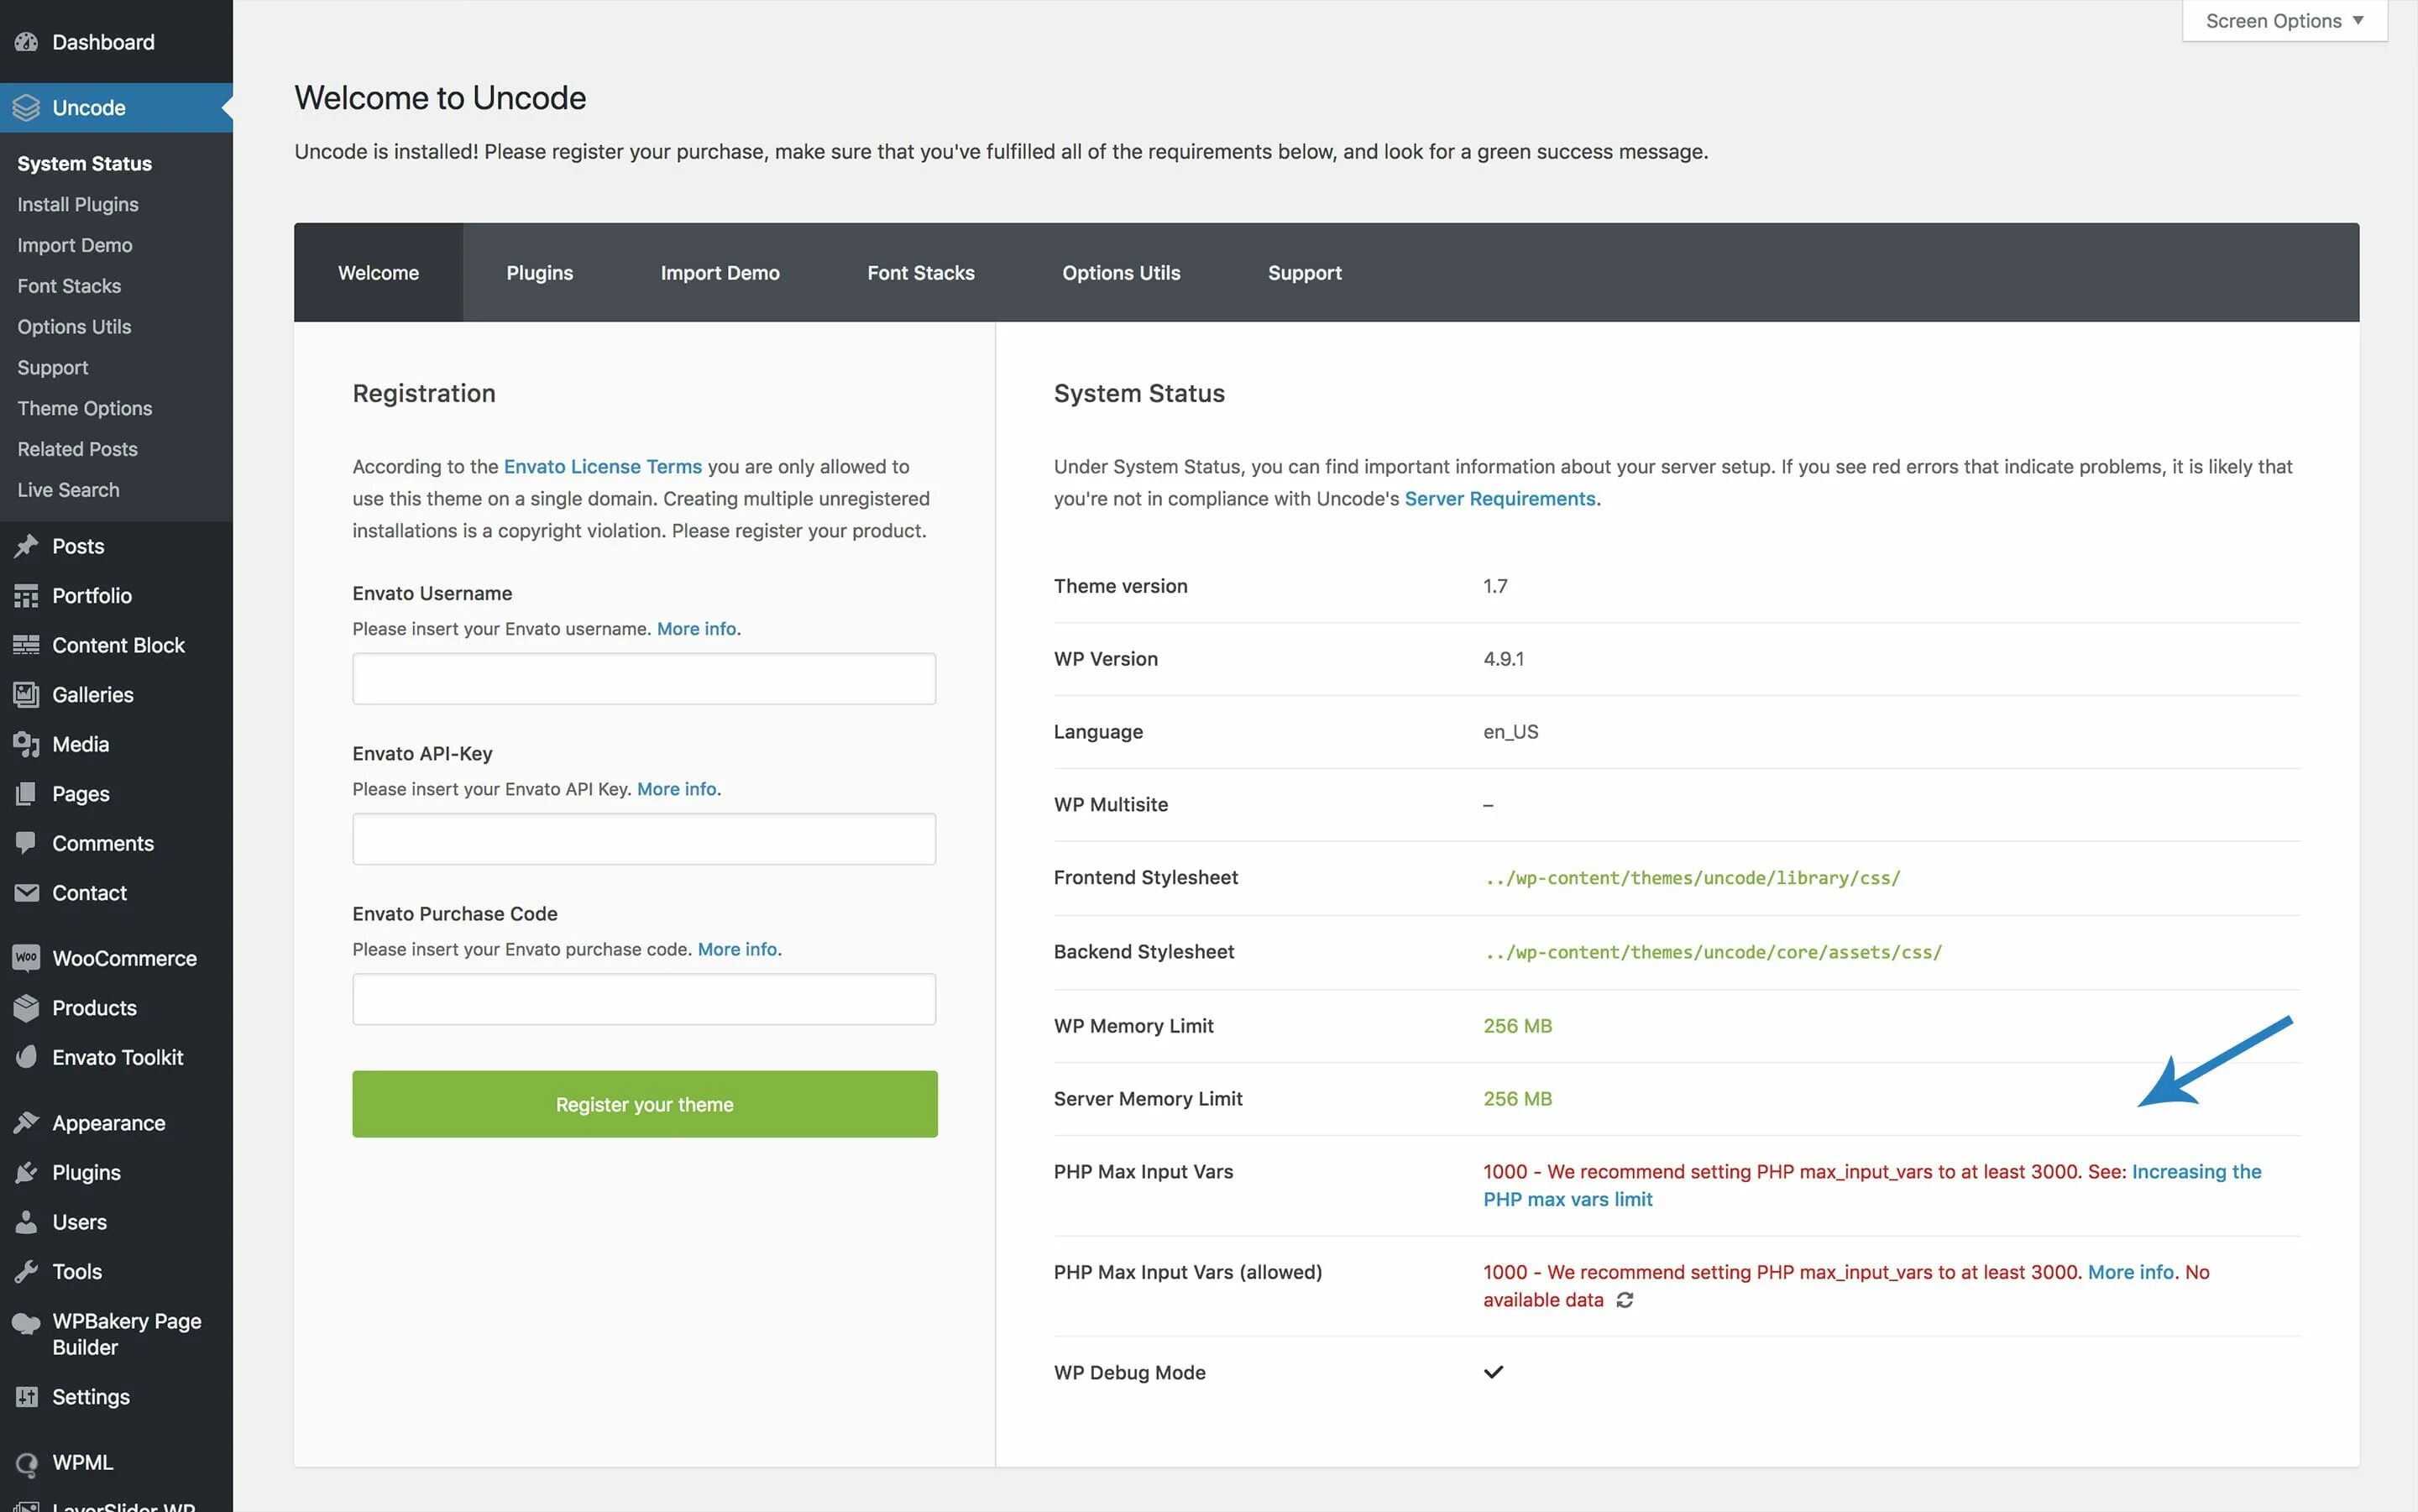
Task: Click the Server Memory Limit 256 MB value
Action: coord(1518,1099)
